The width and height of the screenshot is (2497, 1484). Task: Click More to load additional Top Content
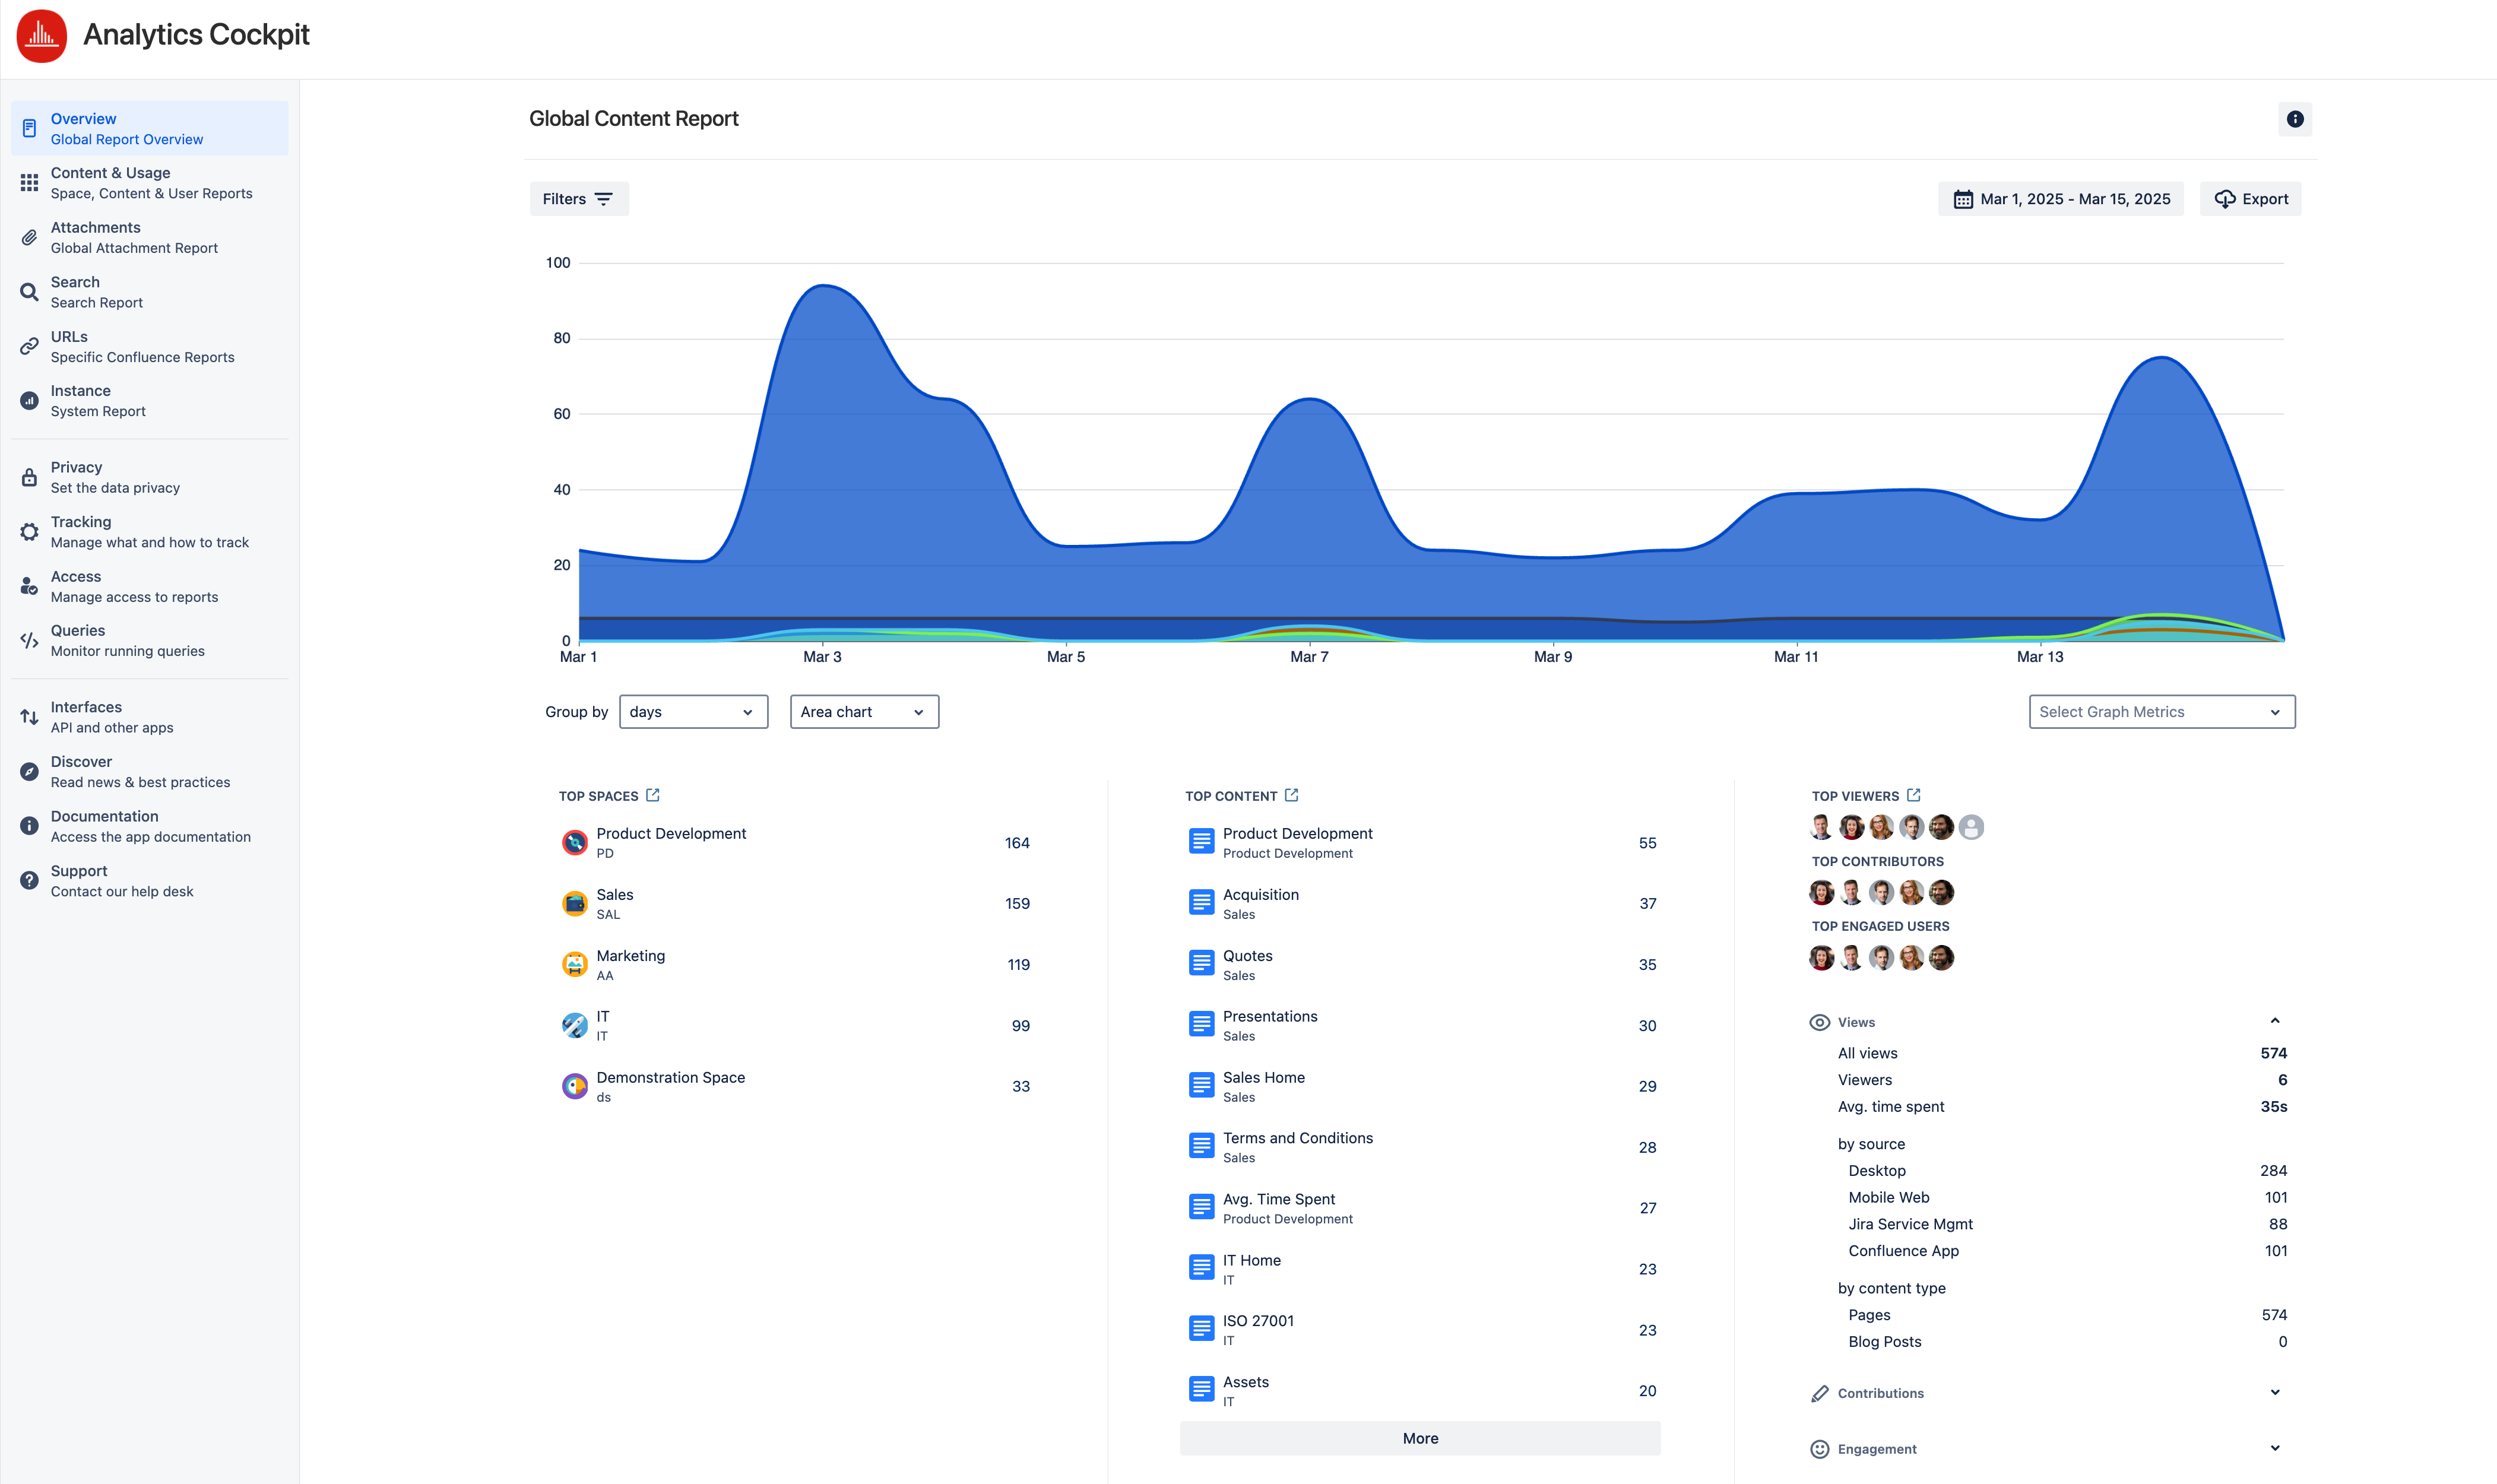point(1419,1438)
